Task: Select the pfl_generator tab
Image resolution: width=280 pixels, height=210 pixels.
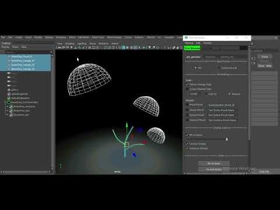Action: point(193,57)
